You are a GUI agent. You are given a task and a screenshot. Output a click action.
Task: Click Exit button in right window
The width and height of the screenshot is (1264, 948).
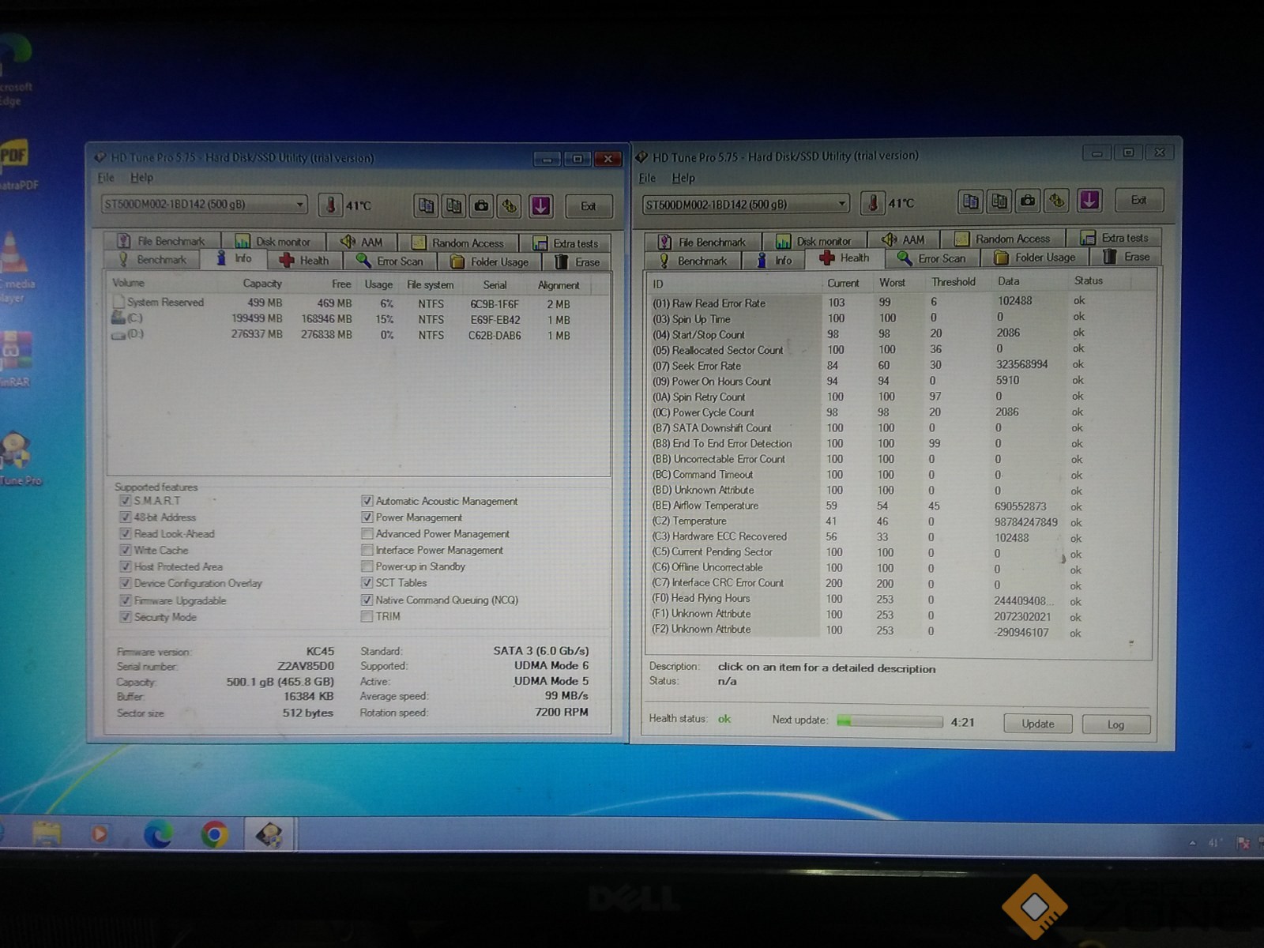pos(1138,201)
